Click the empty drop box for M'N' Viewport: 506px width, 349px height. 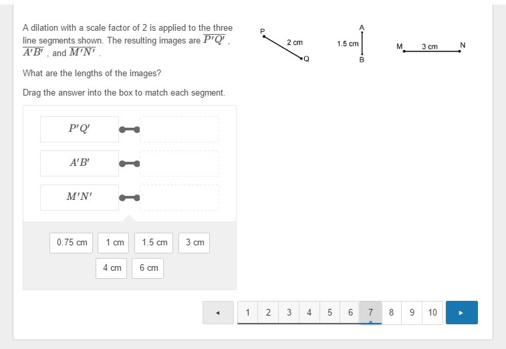point(179,197)
